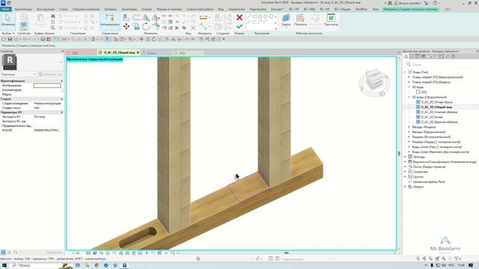Switch to the Управление ribbon tab
Screen dimensions: 479x269
tap(237, 9)
